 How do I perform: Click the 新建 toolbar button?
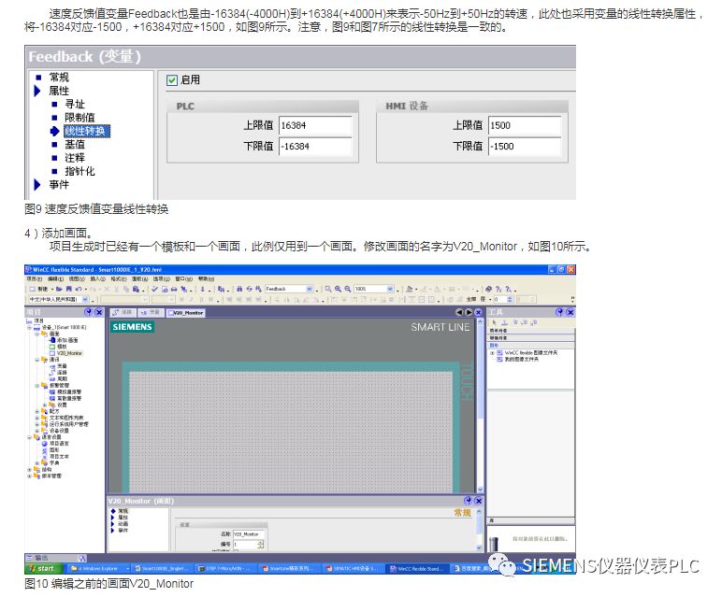click(39, 289)
